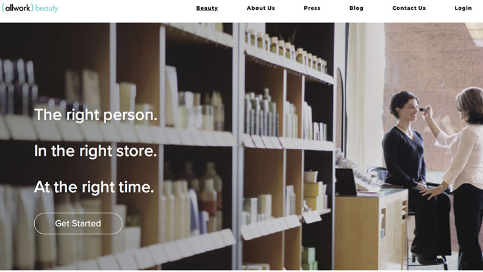Click the stacked yellow boxes on lower shelf
This screenshot has height=272, width=483.
click(314, 191)
